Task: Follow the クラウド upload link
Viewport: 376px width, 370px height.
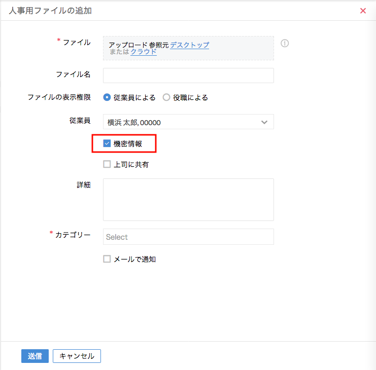Action: (x=144, y=52)
